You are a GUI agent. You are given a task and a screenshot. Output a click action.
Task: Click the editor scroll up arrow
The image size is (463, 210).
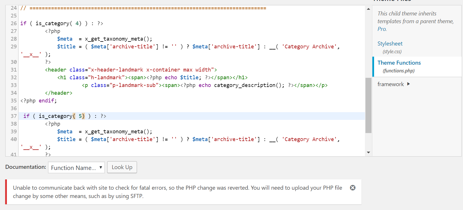[x=368, y=9]
